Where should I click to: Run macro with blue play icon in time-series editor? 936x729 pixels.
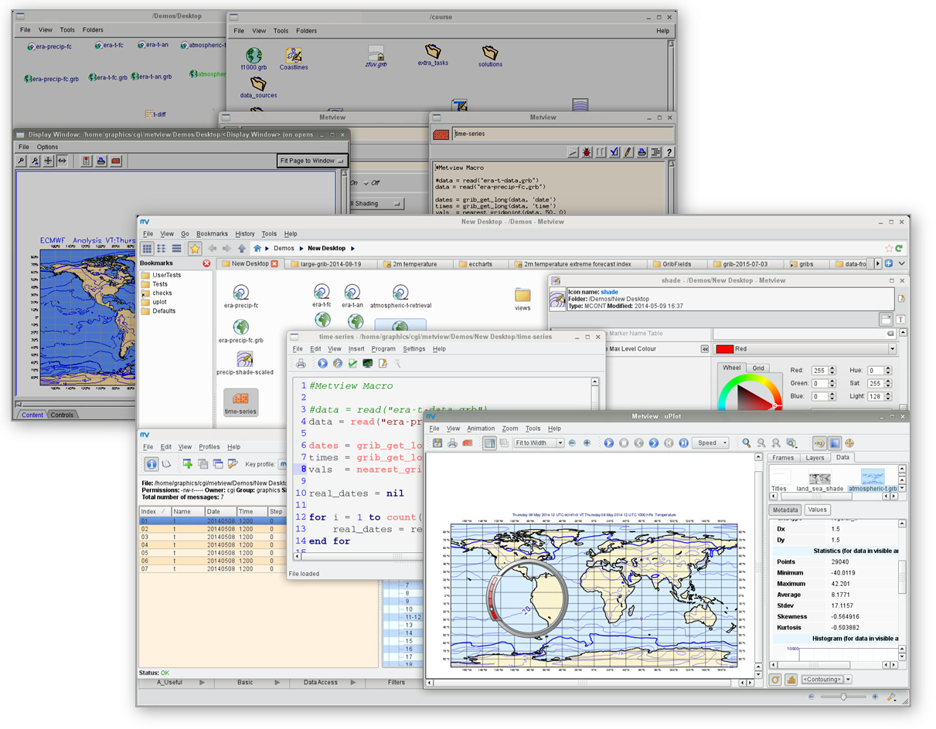click(322, 363)
